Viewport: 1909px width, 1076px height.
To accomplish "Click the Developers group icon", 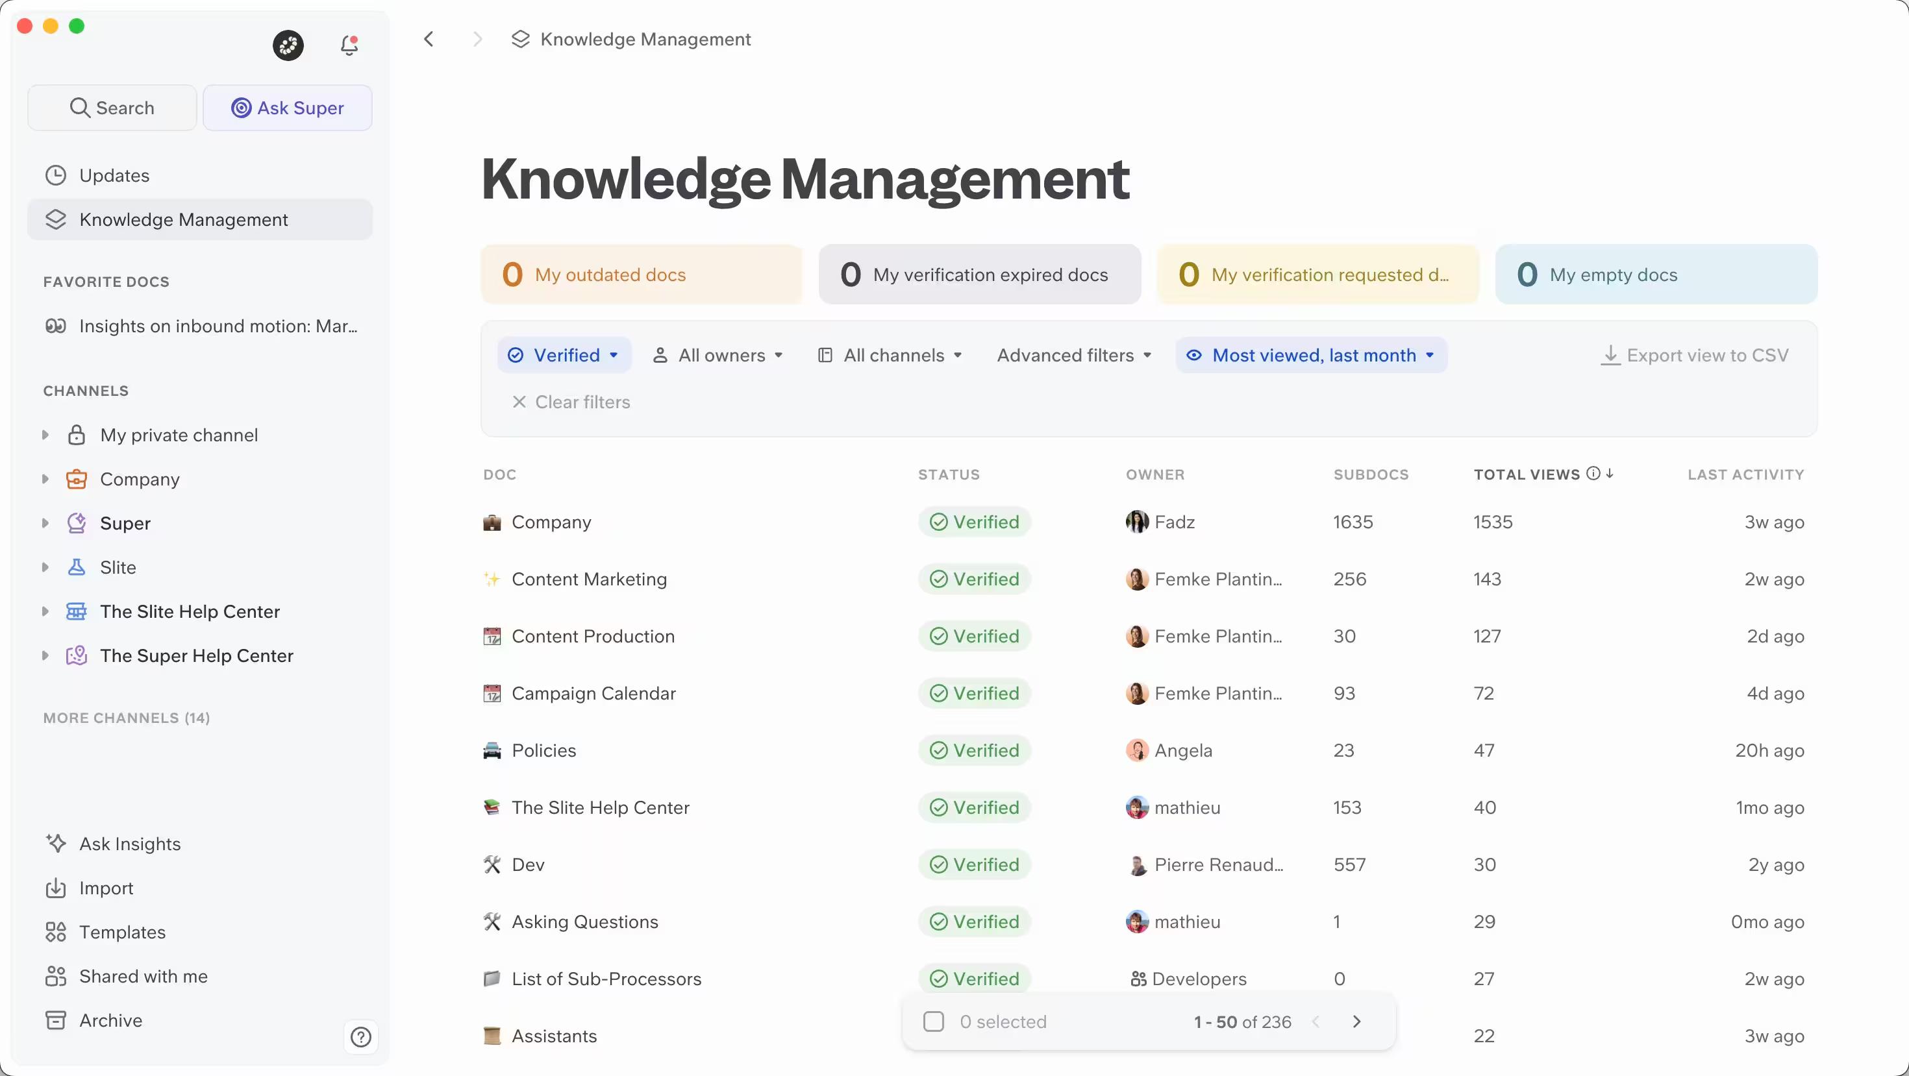I will point(1138,979).
